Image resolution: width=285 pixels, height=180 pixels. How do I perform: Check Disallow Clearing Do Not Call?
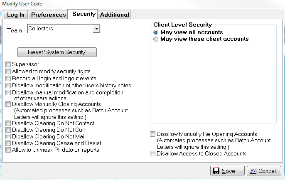[8, 130]
